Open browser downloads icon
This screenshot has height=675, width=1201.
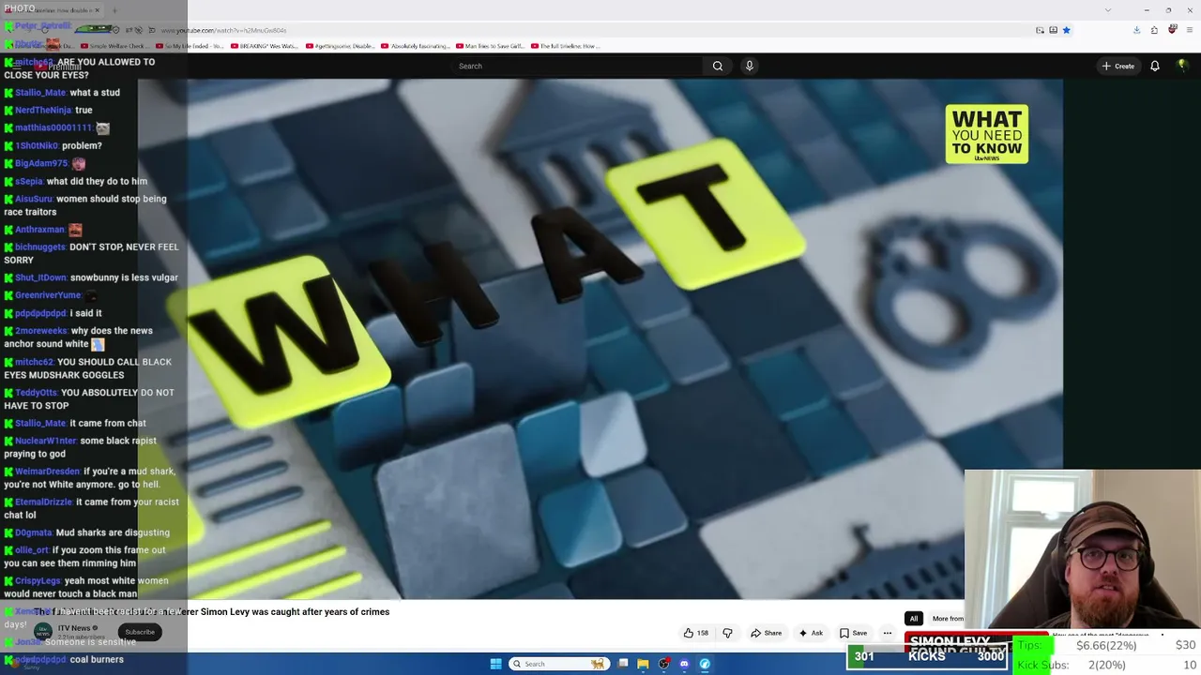click(1136, 30)
